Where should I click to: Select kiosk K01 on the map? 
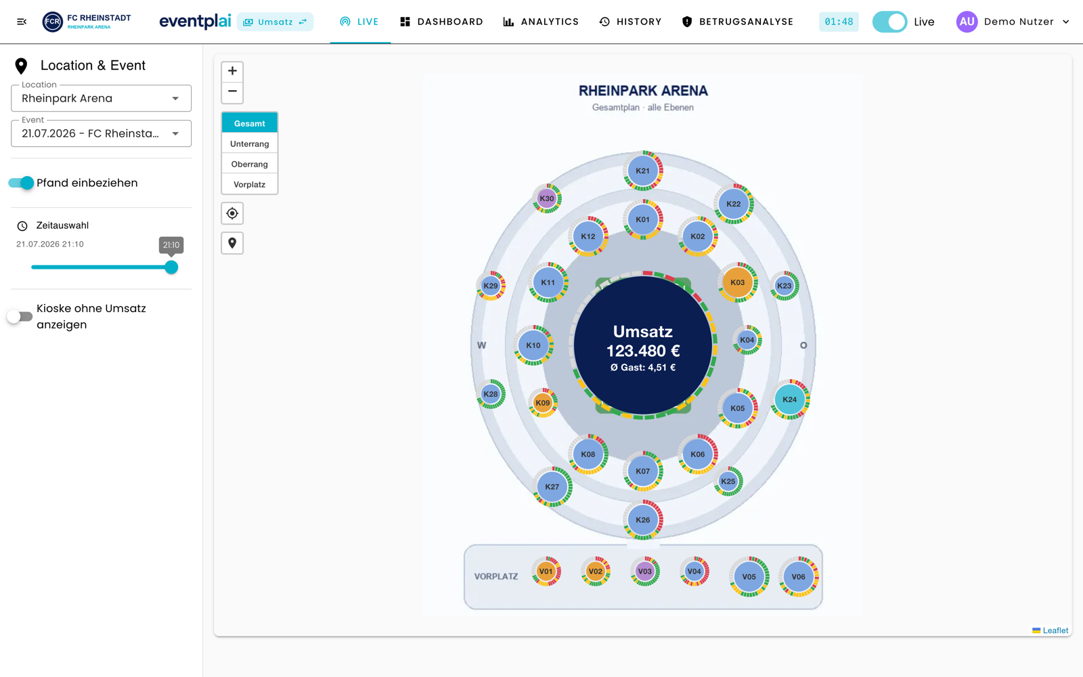coord(643,219)
